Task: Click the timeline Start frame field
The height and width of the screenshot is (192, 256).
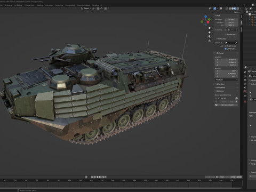Action: click(x=225, y=177)
